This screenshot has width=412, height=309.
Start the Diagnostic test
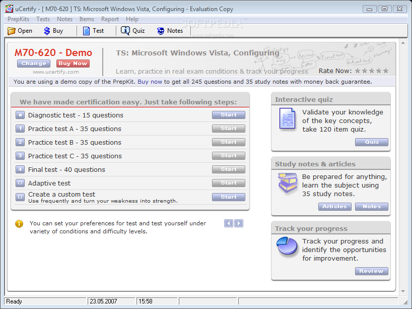tap(229, 115)
